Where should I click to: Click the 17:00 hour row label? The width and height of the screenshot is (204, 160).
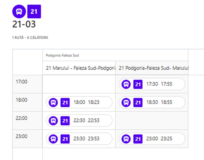[21, 82]
